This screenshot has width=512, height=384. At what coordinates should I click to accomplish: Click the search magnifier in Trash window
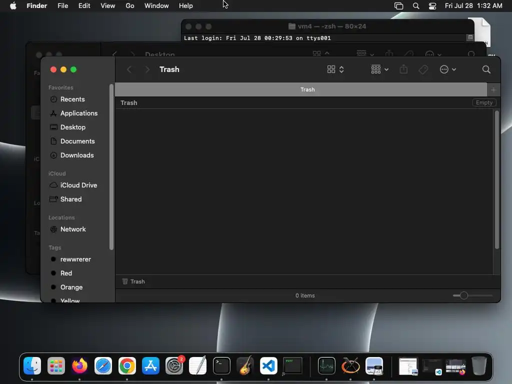[x=486, y=69]
